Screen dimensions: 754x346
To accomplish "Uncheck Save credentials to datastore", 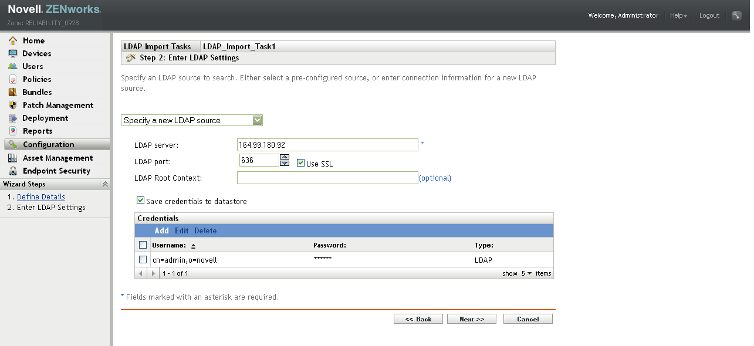I will pos(140,200).
